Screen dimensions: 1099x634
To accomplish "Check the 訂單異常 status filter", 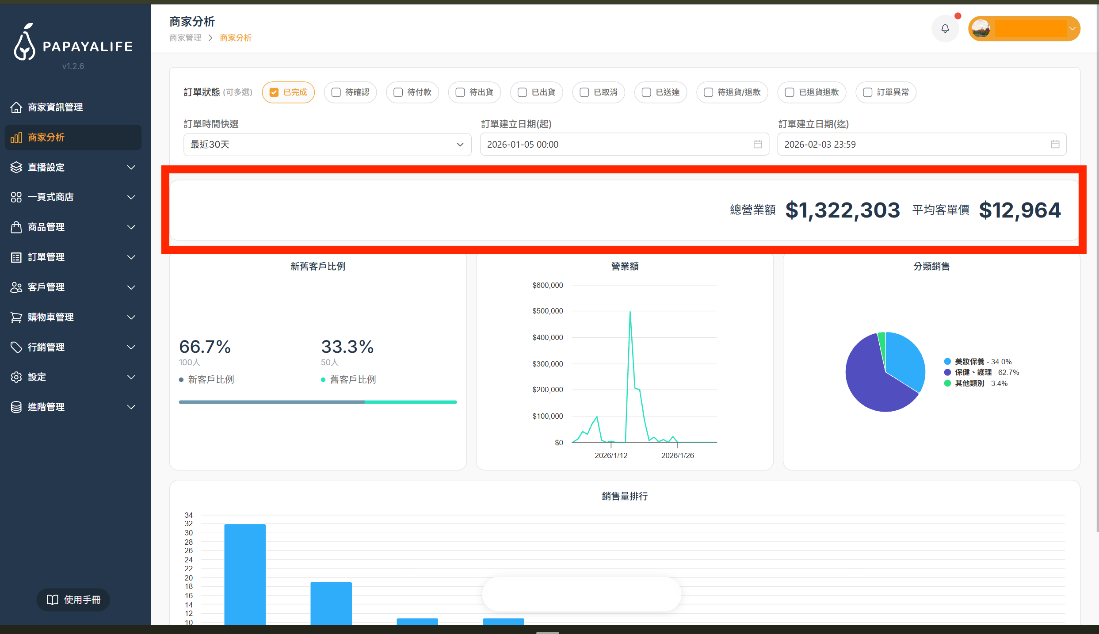I will tap(867, 92).
